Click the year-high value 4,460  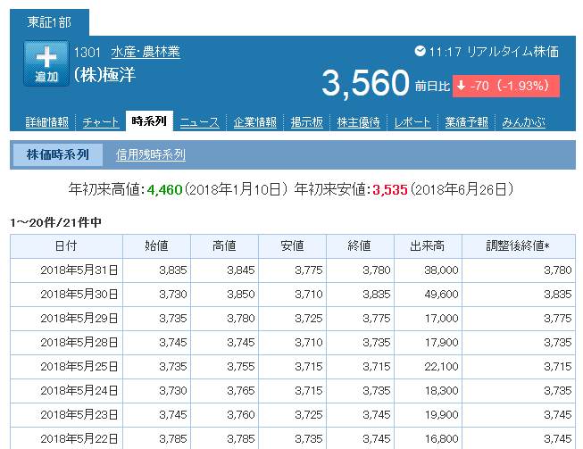pos(164,190)
